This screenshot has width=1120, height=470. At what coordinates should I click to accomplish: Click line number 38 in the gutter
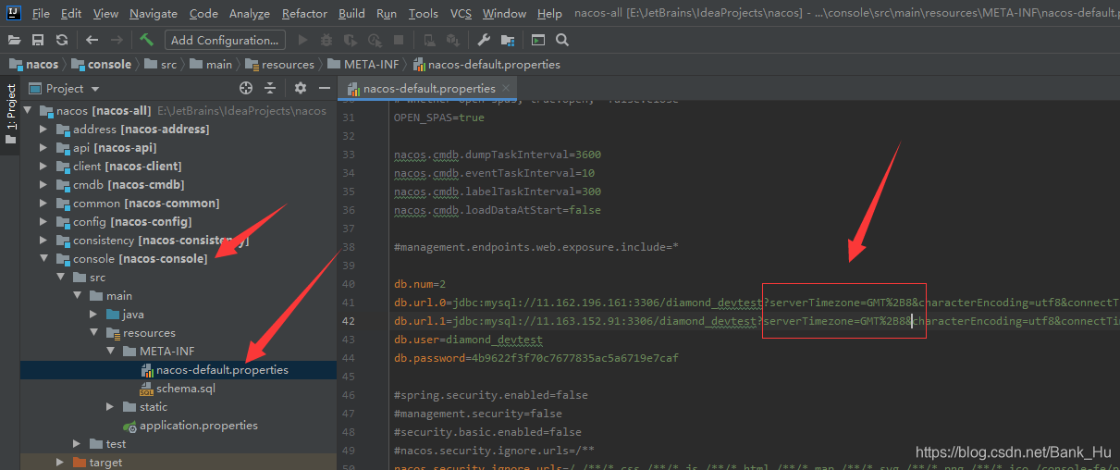click(349, 247)
